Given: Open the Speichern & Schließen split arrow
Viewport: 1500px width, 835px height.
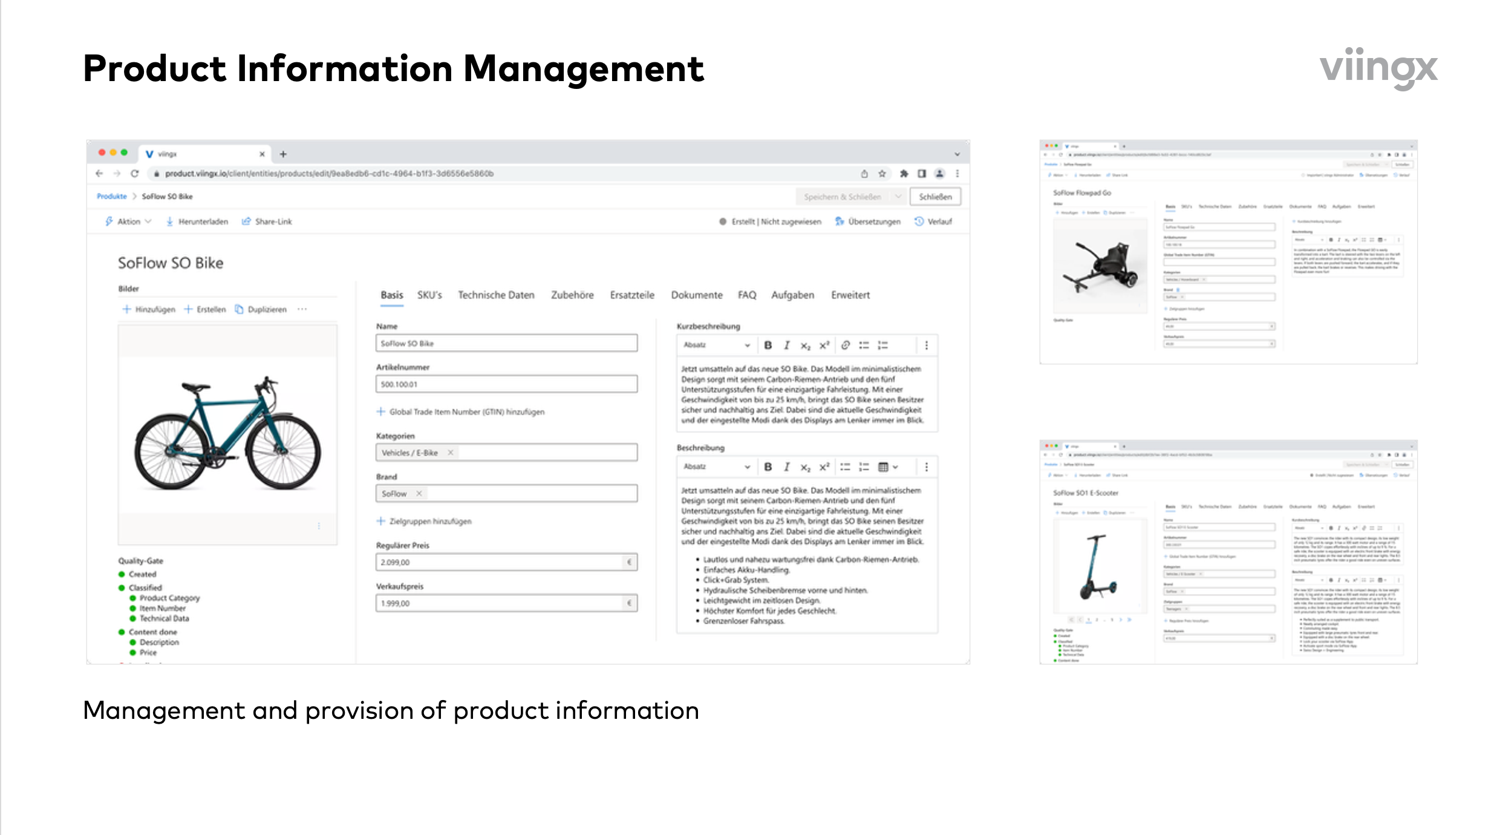Looking at the screenshot, I should click(x=898, y=197).
